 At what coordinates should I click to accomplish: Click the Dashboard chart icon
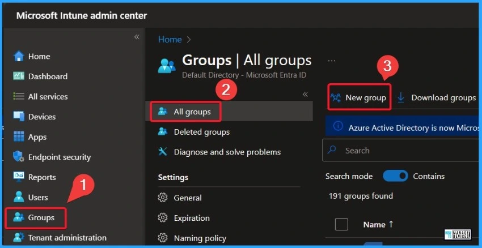[19, 76]
